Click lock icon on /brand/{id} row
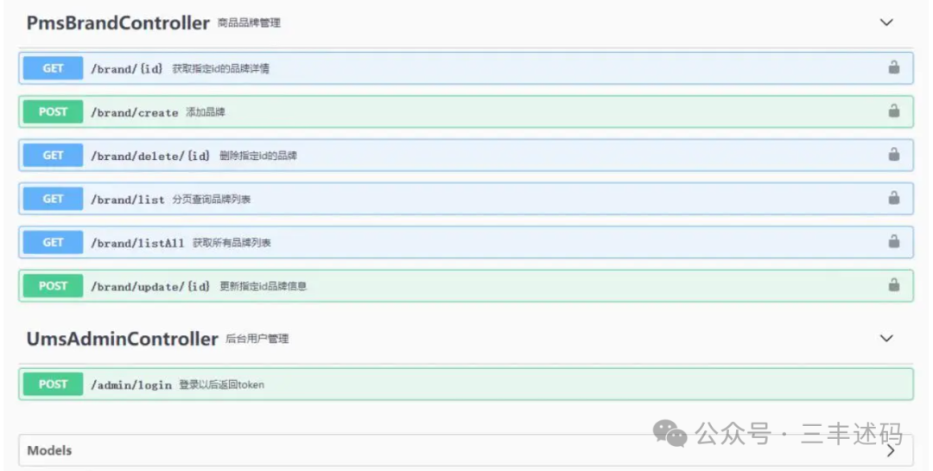The height and width of the screenshot is (471, 933). pyautogui.click(x=894, y=67)
